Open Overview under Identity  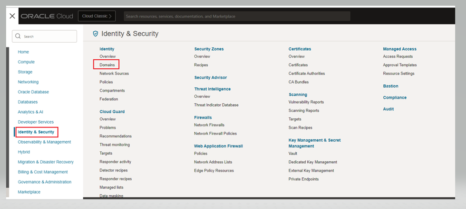[x=107, y=56]
